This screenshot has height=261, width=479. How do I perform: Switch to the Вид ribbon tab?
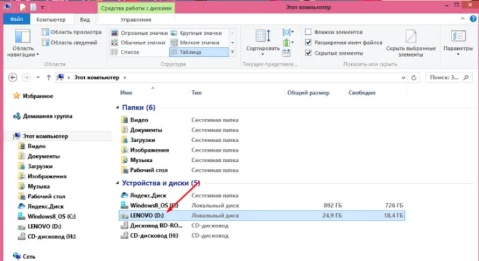85,19
